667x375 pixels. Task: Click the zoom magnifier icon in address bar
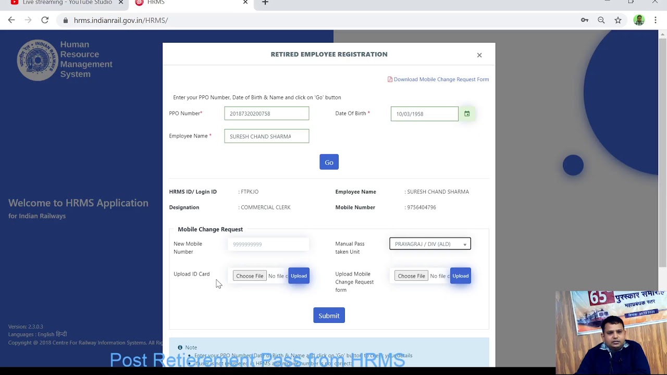601,20
